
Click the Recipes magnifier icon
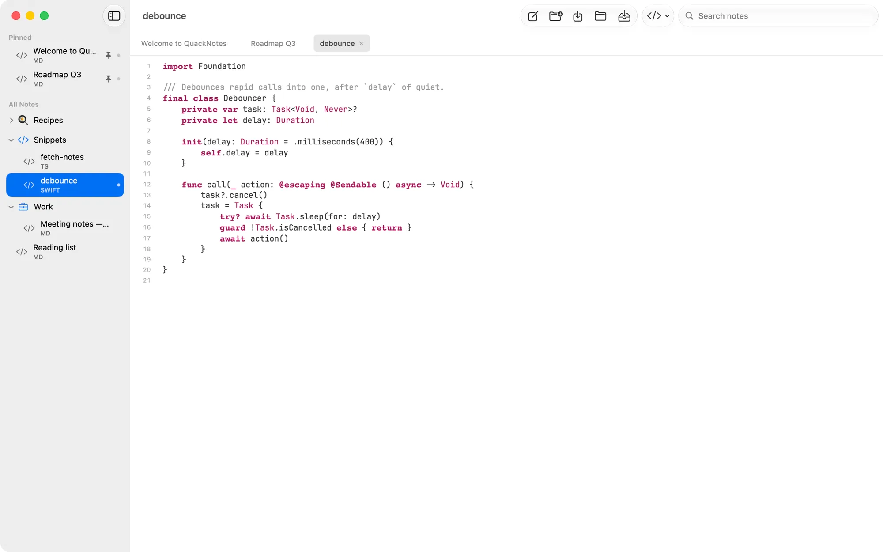coord(23,120)
